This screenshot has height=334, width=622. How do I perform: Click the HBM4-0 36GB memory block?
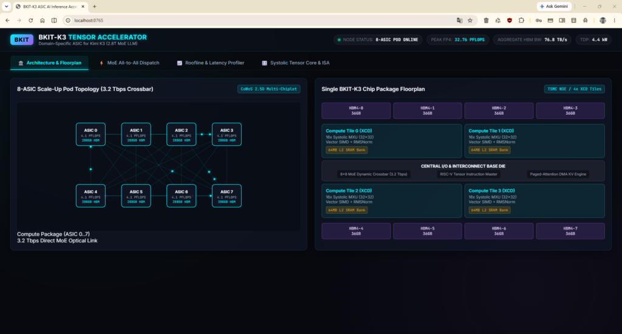click(356, 111)
